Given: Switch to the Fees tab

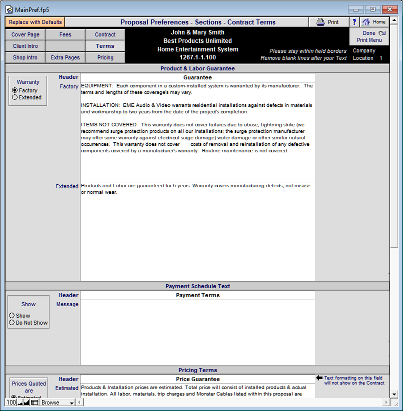Looking at the screenshot, I should tap(65, 34).
